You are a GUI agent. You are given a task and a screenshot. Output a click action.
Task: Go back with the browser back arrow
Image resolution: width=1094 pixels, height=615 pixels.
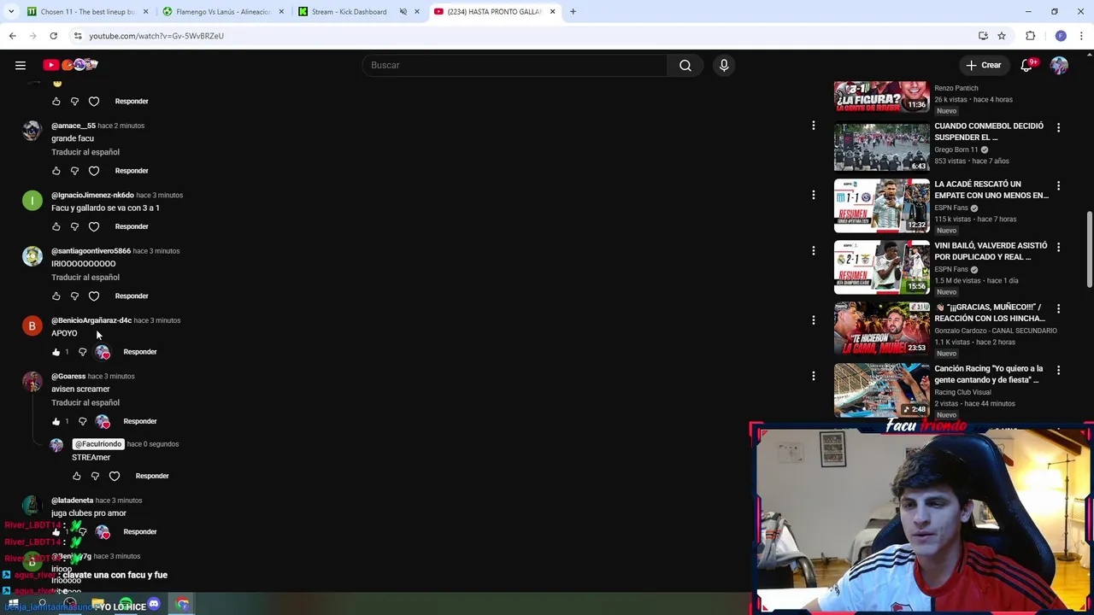[x=12, y=36]
